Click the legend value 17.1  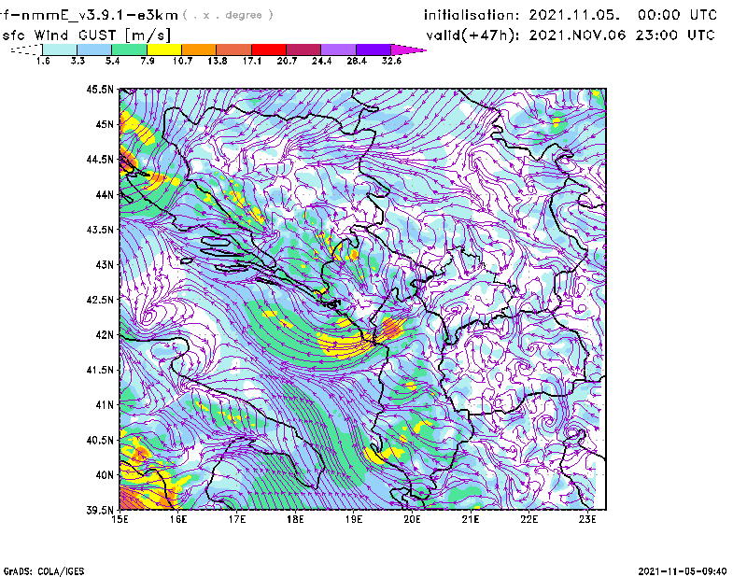[x=252, y=61]
